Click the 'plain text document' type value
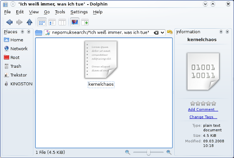 (x=212, y=128)
